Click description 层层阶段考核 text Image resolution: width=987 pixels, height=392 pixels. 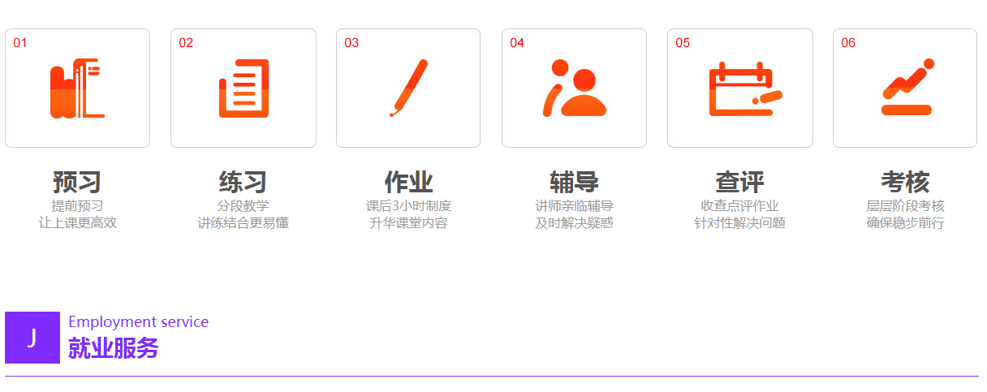(905, 206)
